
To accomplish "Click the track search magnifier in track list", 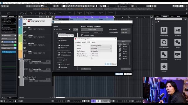I will click(x=52, y=17).
